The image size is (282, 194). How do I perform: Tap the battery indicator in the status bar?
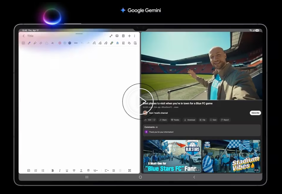tap(257, 30)
